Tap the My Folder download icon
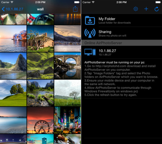Screen dimensions: 162x144 90,21
